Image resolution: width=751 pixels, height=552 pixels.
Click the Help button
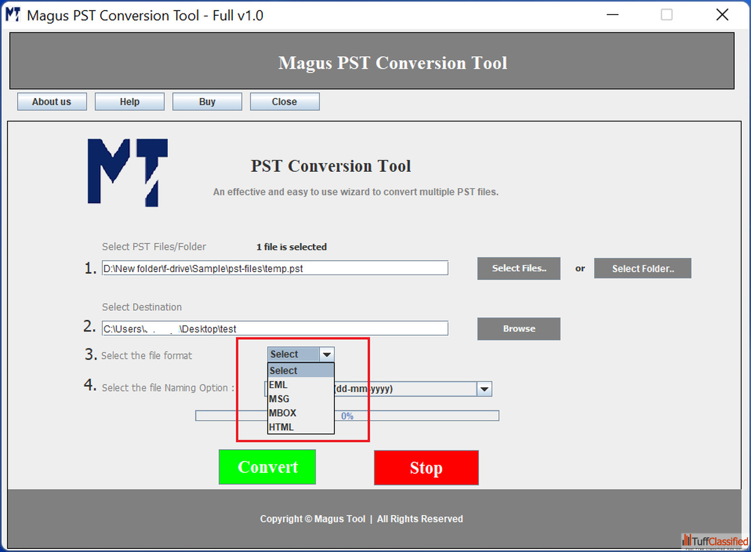click(130, 101)
